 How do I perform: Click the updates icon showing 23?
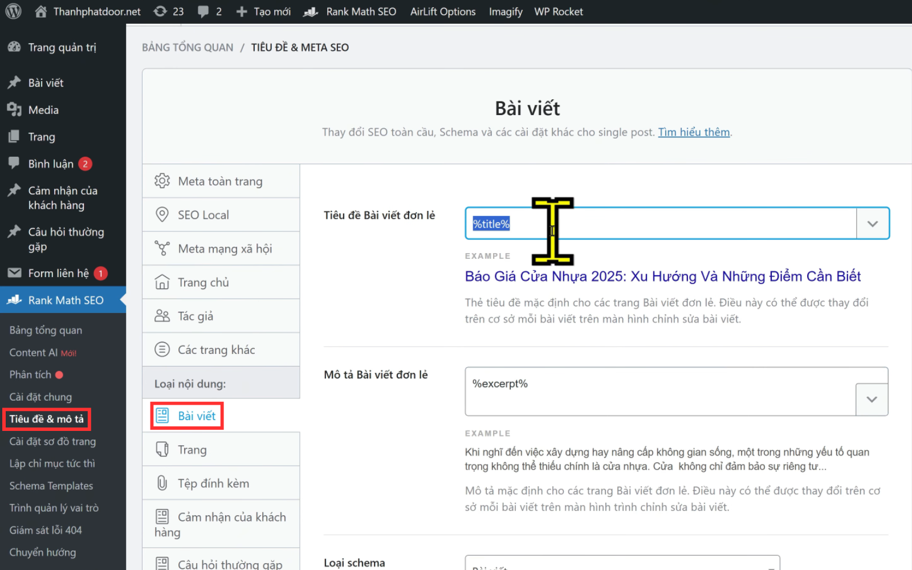[x=160, y=11]
